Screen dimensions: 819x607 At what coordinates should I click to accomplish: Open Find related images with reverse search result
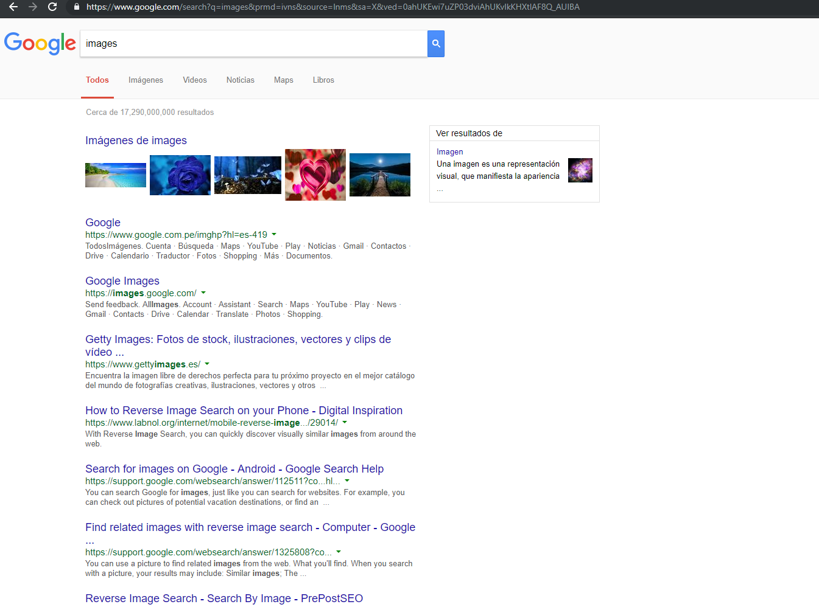tap(250, 533)
